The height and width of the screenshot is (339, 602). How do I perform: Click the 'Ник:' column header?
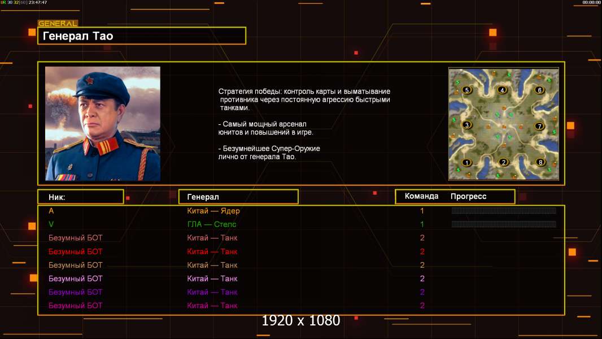coord(81,197)
